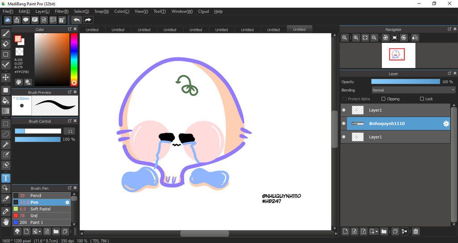Float the Brush Preview panel

coord(69,92)
